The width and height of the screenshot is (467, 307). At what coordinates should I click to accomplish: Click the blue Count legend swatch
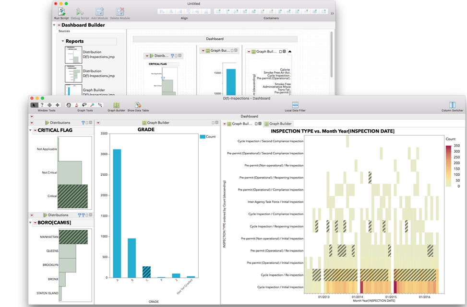point(203,136)
